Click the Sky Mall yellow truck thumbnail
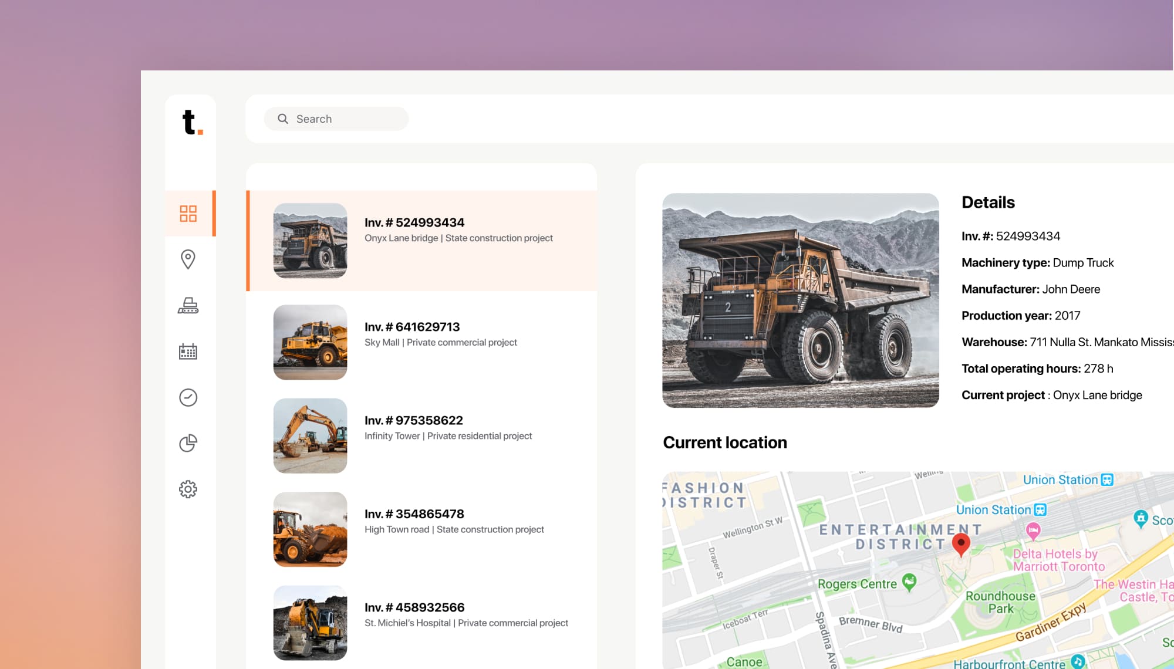 point(310,342)
